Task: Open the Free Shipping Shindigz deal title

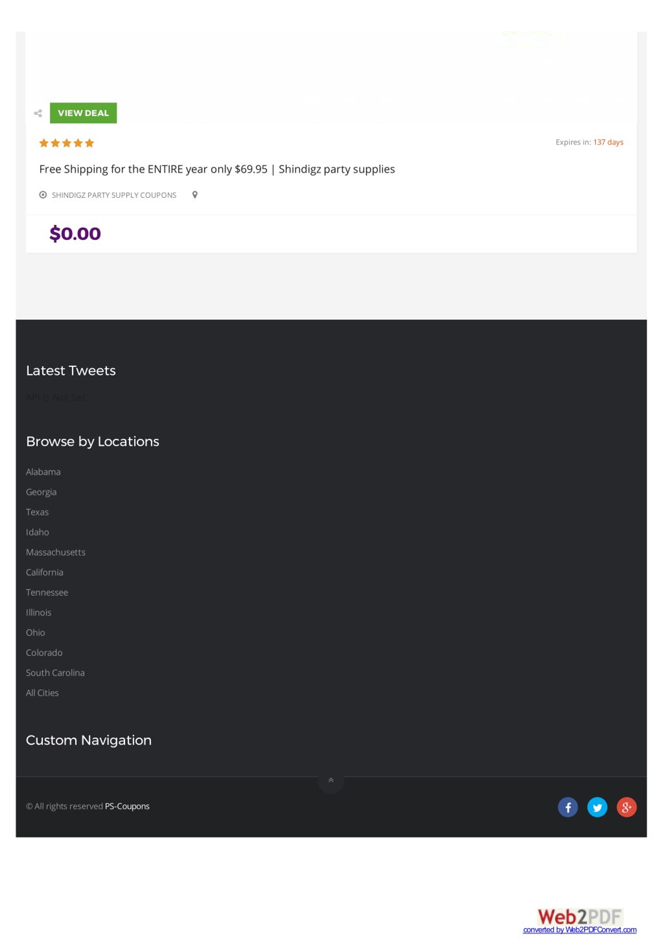Action: pyautogui.click(x=217, y=169)
